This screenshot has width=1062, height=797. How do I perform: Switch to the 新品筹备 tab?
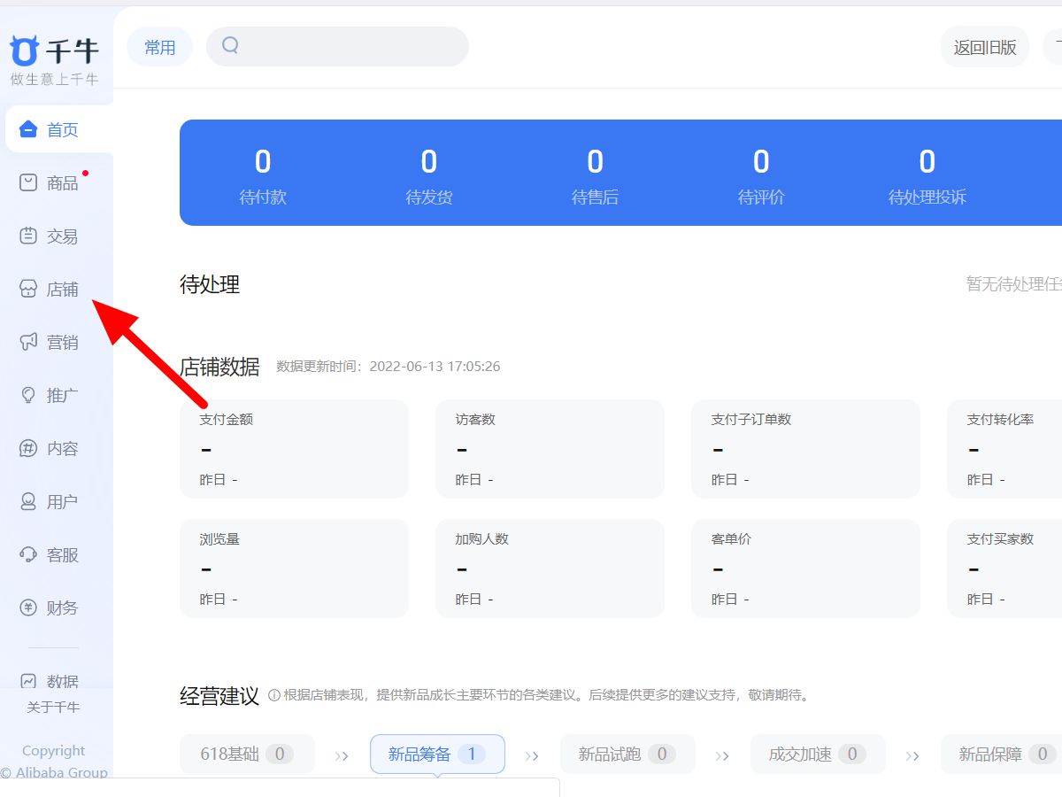pyautogui.click(x=437, y=754)
